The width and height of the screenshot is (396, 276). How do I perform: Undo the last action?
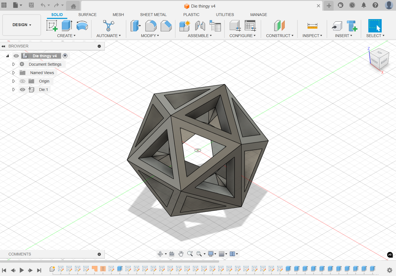click(x=43, y=5)
